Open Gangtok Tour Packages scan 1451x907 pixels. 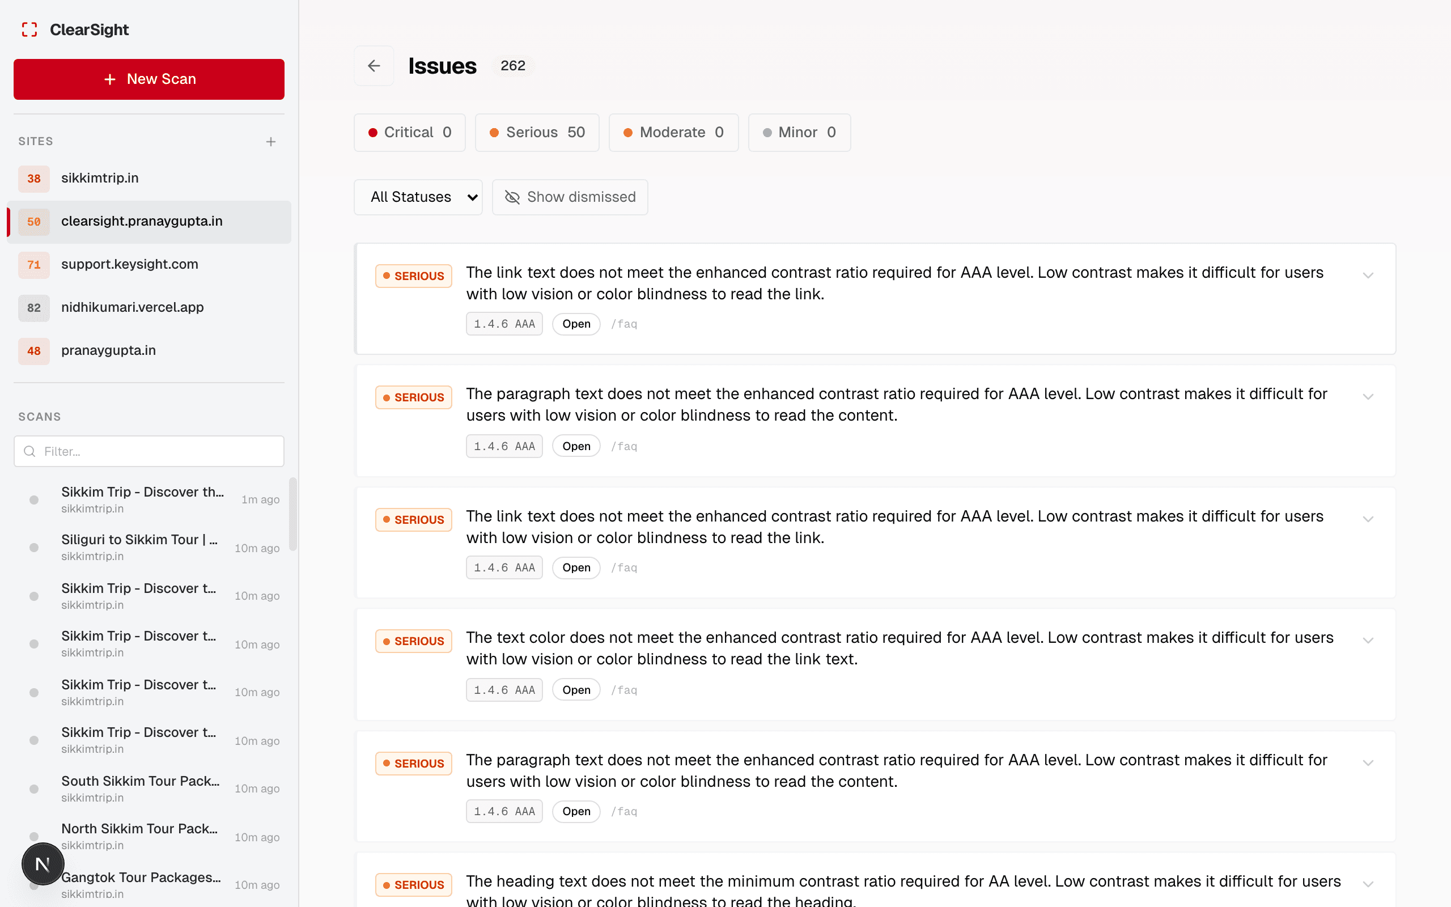pyautogui.click(x=149, y=885)
